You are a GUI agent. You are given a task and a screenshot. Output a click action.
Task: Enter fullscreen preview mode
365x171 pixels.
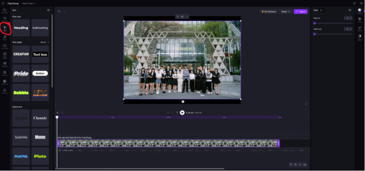click(306, 104)
